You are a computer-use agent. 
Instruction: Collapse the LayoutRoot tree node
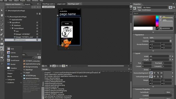(x=8, y=23)
